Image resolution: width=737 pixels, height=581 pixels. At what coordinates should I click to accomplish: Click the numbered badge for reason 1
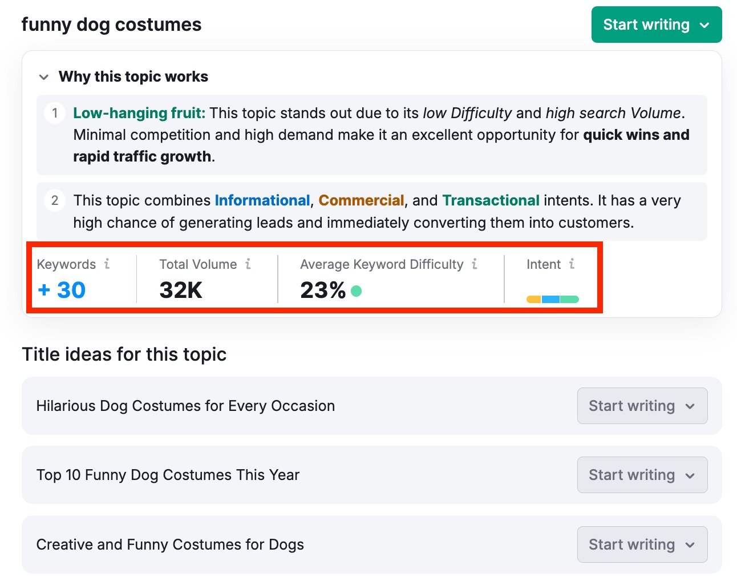click(x=54, y=113)
